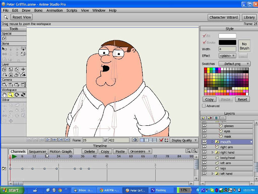258x194 pixels.
Task: Open the mouth layer's dropdown arrow
Action: (x=251, y=142)
